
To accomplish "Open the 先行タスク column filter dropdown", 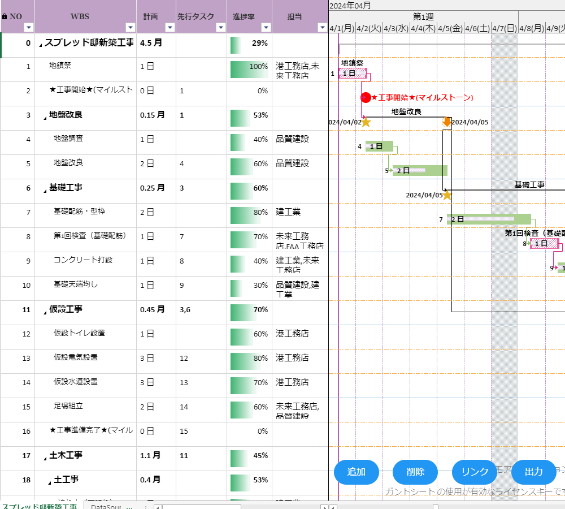I will point(221,27).
